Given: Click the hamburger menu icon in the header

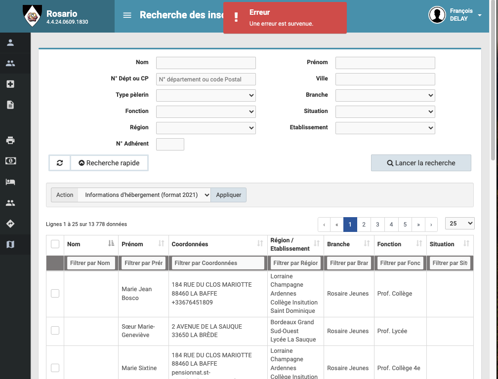Looking at the screenshot, I should [127, 15].
